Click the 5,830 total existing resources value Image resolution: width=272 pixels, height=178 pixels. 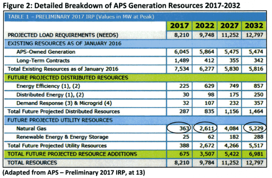click(x=231, y=69)
